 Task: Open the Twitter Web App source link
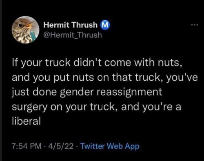tap(110, 146)
